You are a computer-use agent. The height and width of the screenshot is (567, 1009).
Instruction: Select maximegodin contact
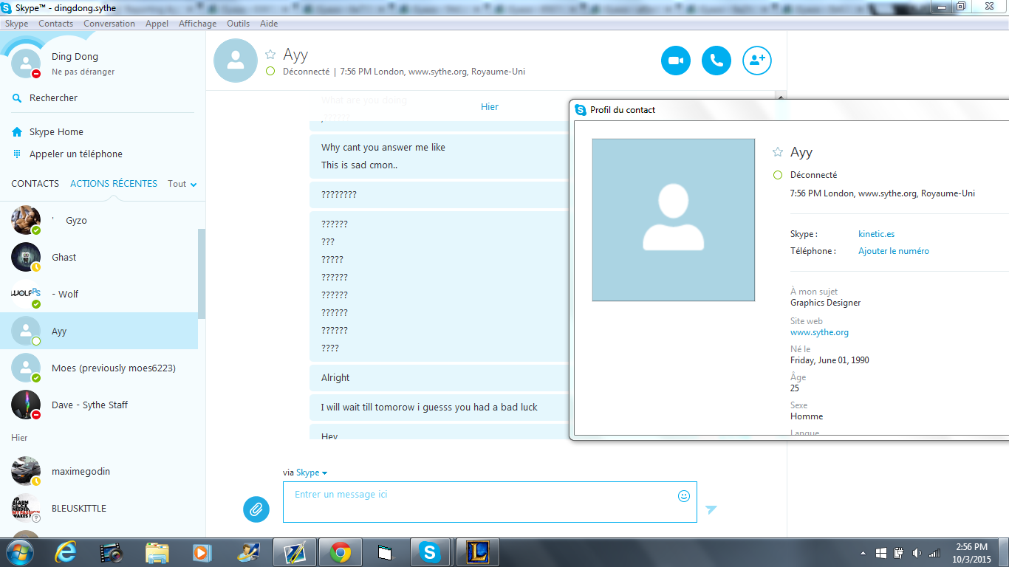[x=99, y=471]
